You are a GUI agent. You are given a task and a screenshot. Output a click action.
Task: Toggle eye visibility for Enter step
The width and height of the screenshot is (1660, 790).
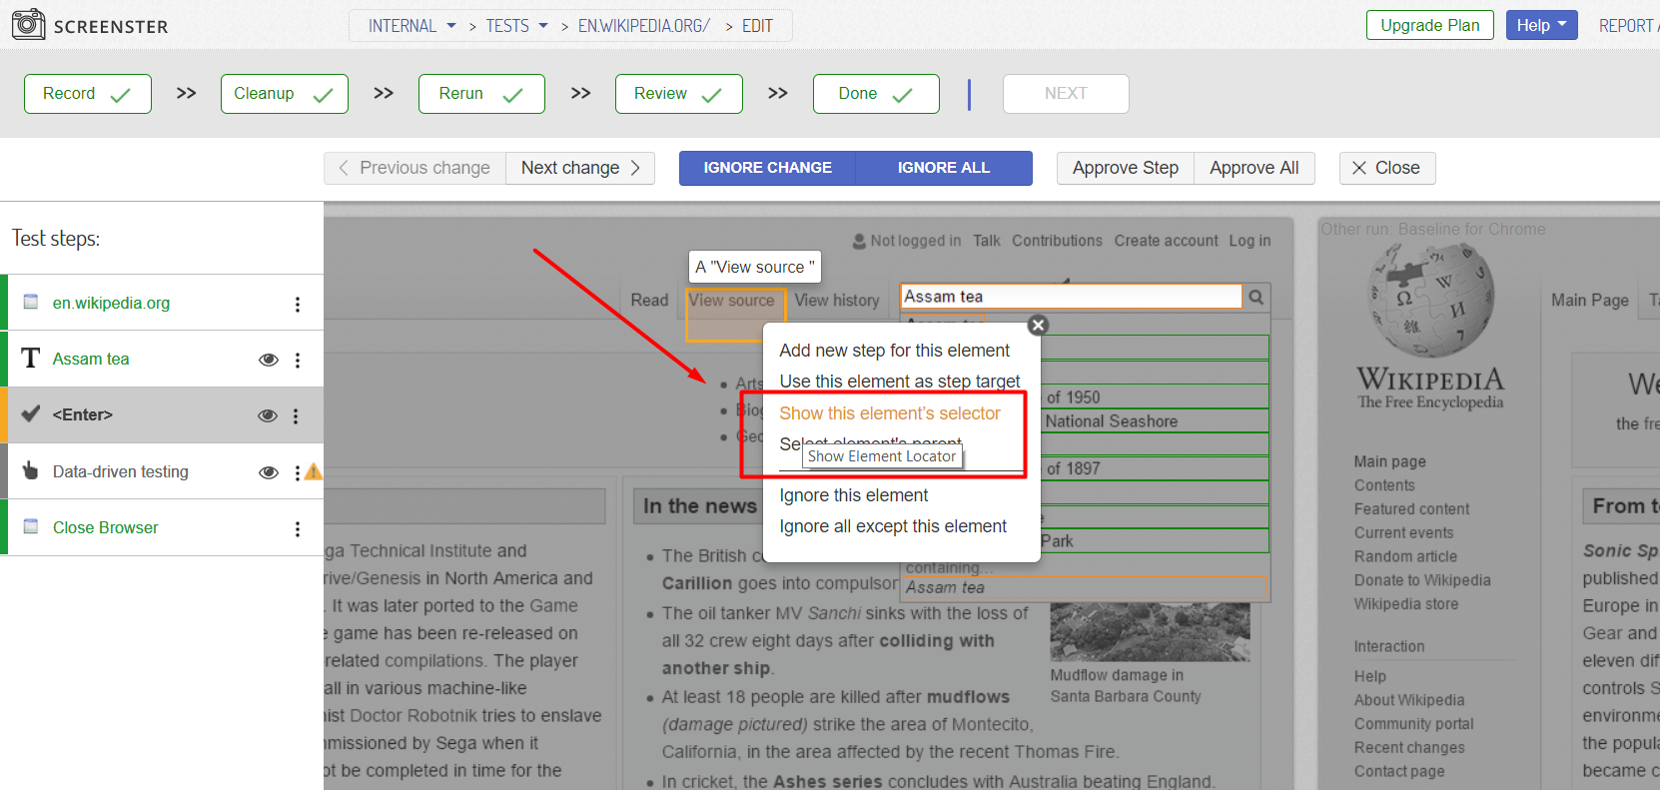pos(268,415)
